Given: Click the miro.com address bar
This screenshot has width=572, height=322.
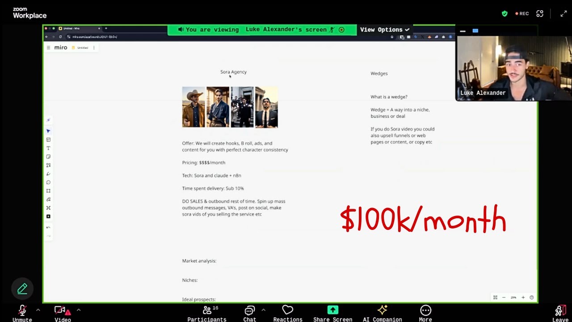Looking at the screenshot, I should pyautogui.click(x=95, y=37).
